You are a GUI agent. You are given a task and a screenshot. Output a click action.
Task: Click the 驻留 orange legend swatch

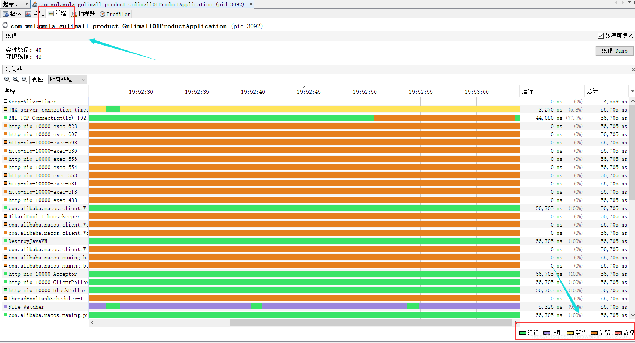pos(594,333)
